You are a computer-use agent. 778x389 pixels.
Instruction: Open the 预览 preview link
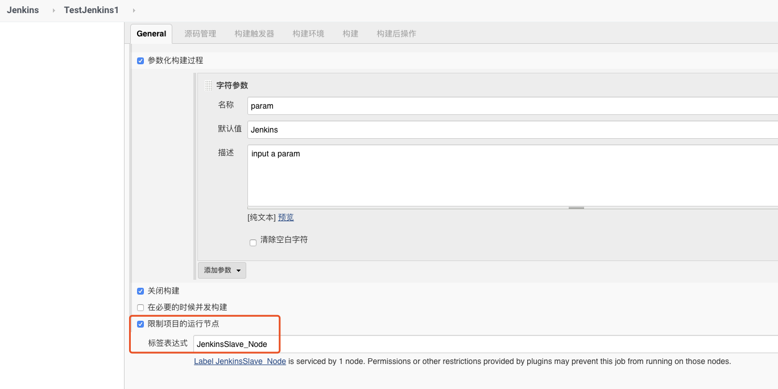pos(286,217)
